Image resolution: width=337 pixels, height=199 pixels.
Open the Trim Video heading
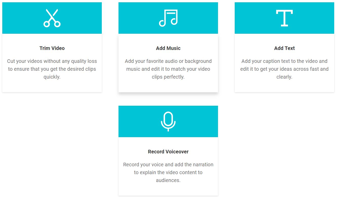coord(52,48)
